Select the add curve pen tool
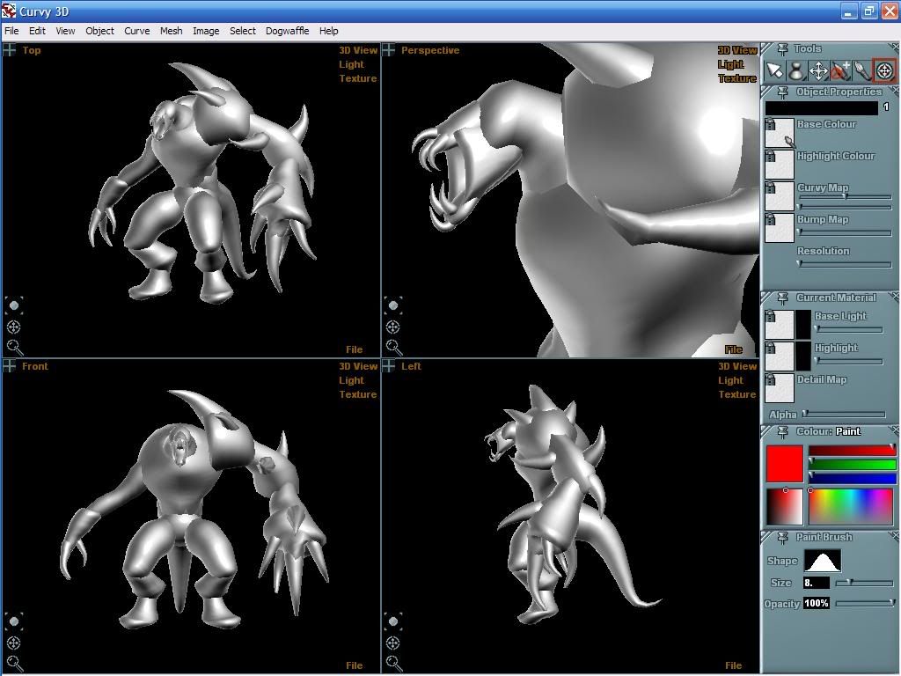 point(840,71)
